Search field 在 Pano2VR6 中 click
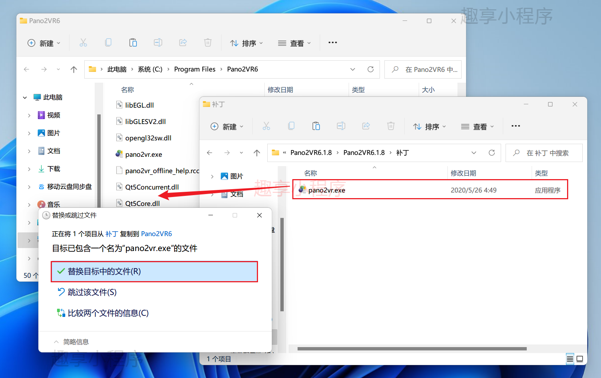The width and height of the screenshot is (601, 378). [x=423, y=69]
